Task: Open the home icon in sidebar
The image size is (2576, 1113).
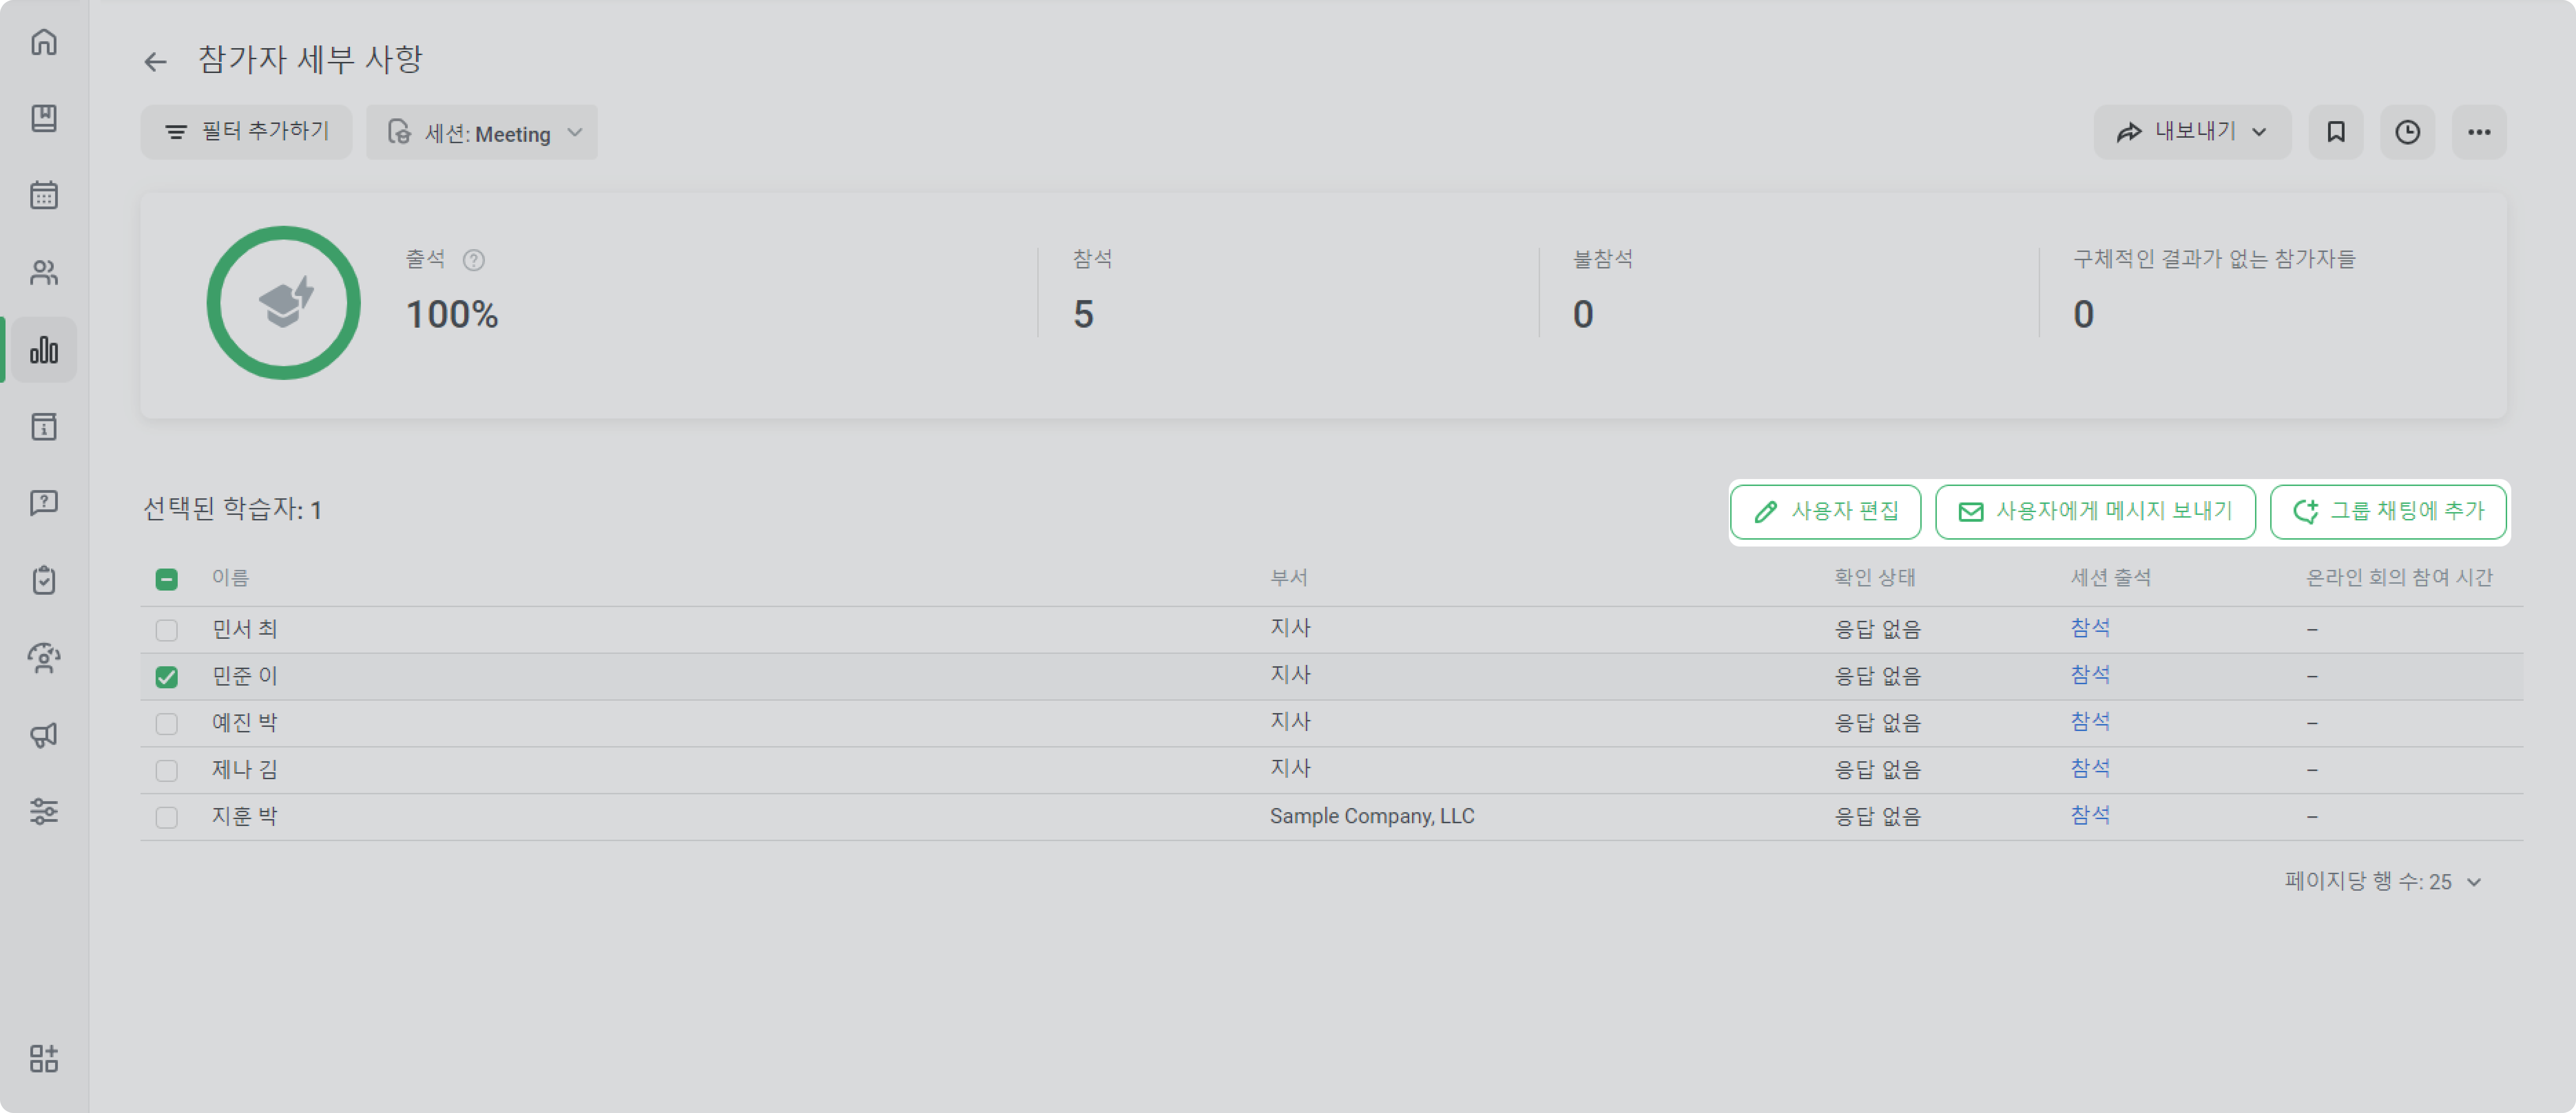Action: coord(44,42)
